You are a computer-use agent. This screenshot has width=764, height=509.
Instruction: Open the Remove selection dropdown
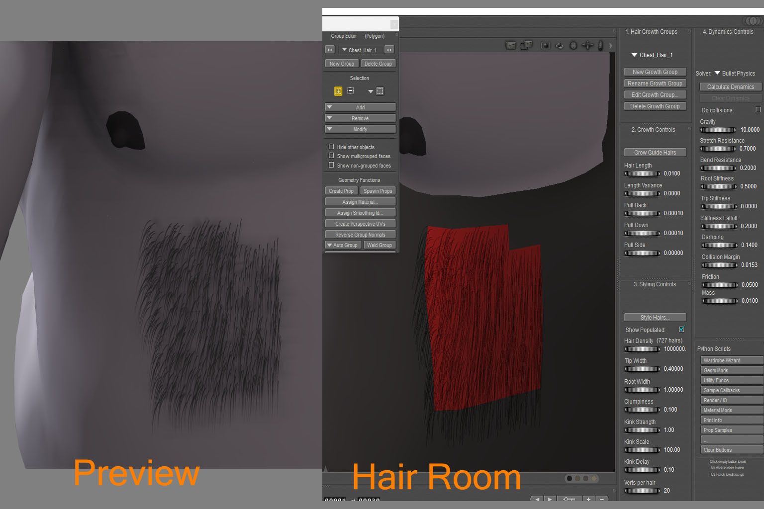[x=360, y=118]
